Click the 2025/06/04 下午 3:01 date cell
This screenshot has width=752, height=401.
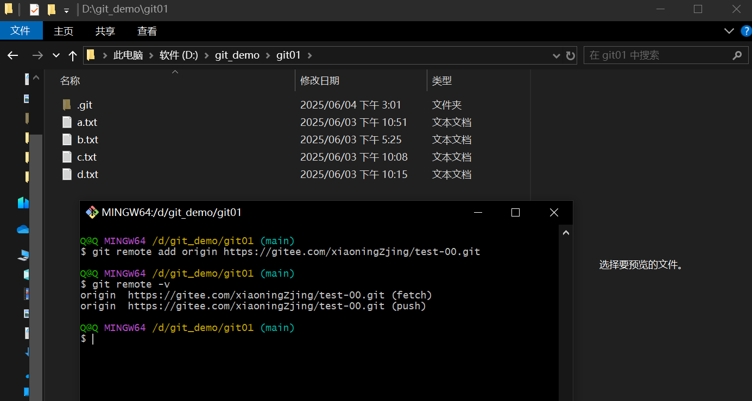pos(351,105)
